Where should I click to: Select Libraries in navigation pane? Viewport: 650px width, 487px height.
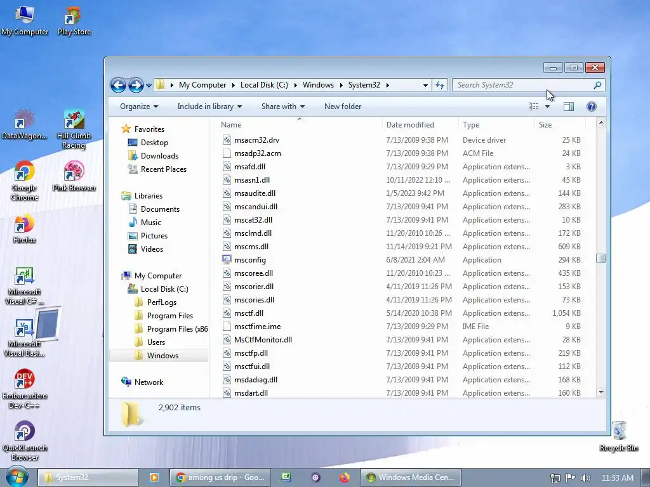[x=142, y=196]
